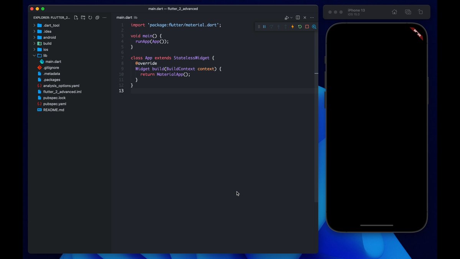Create a new file in Explorer

coord(76,18)
